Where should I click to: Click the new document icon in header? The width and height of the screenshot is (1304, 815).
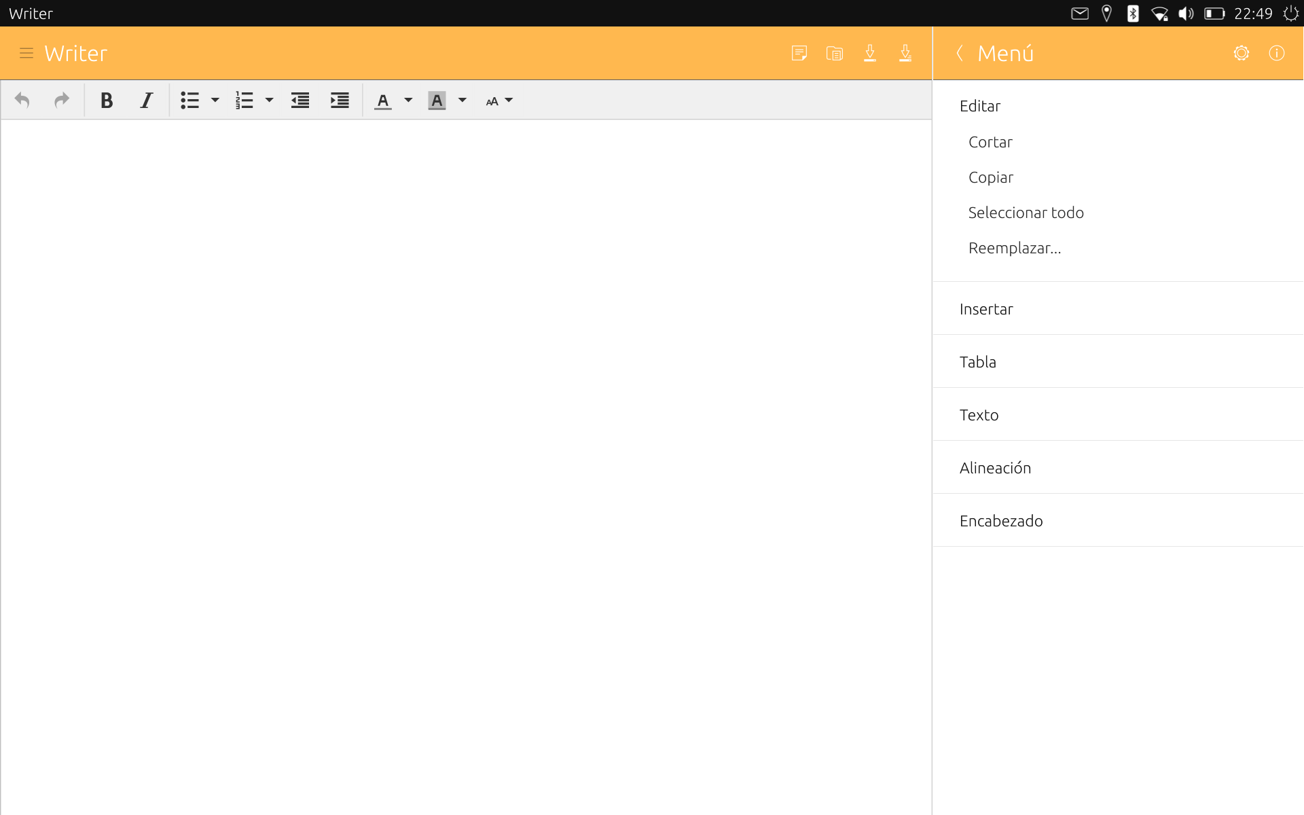click(799, 53)
